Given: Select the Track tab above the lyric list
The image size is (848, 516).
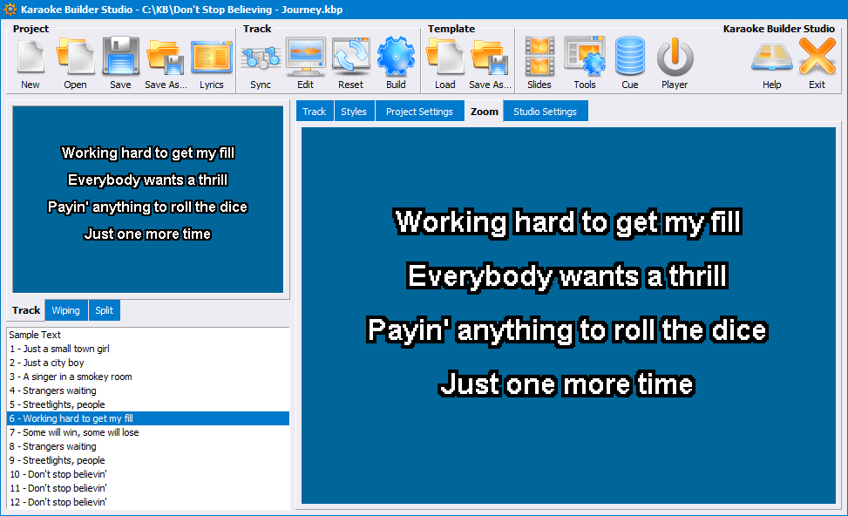Looking at the screenshot, I should [x=26, y=310].
